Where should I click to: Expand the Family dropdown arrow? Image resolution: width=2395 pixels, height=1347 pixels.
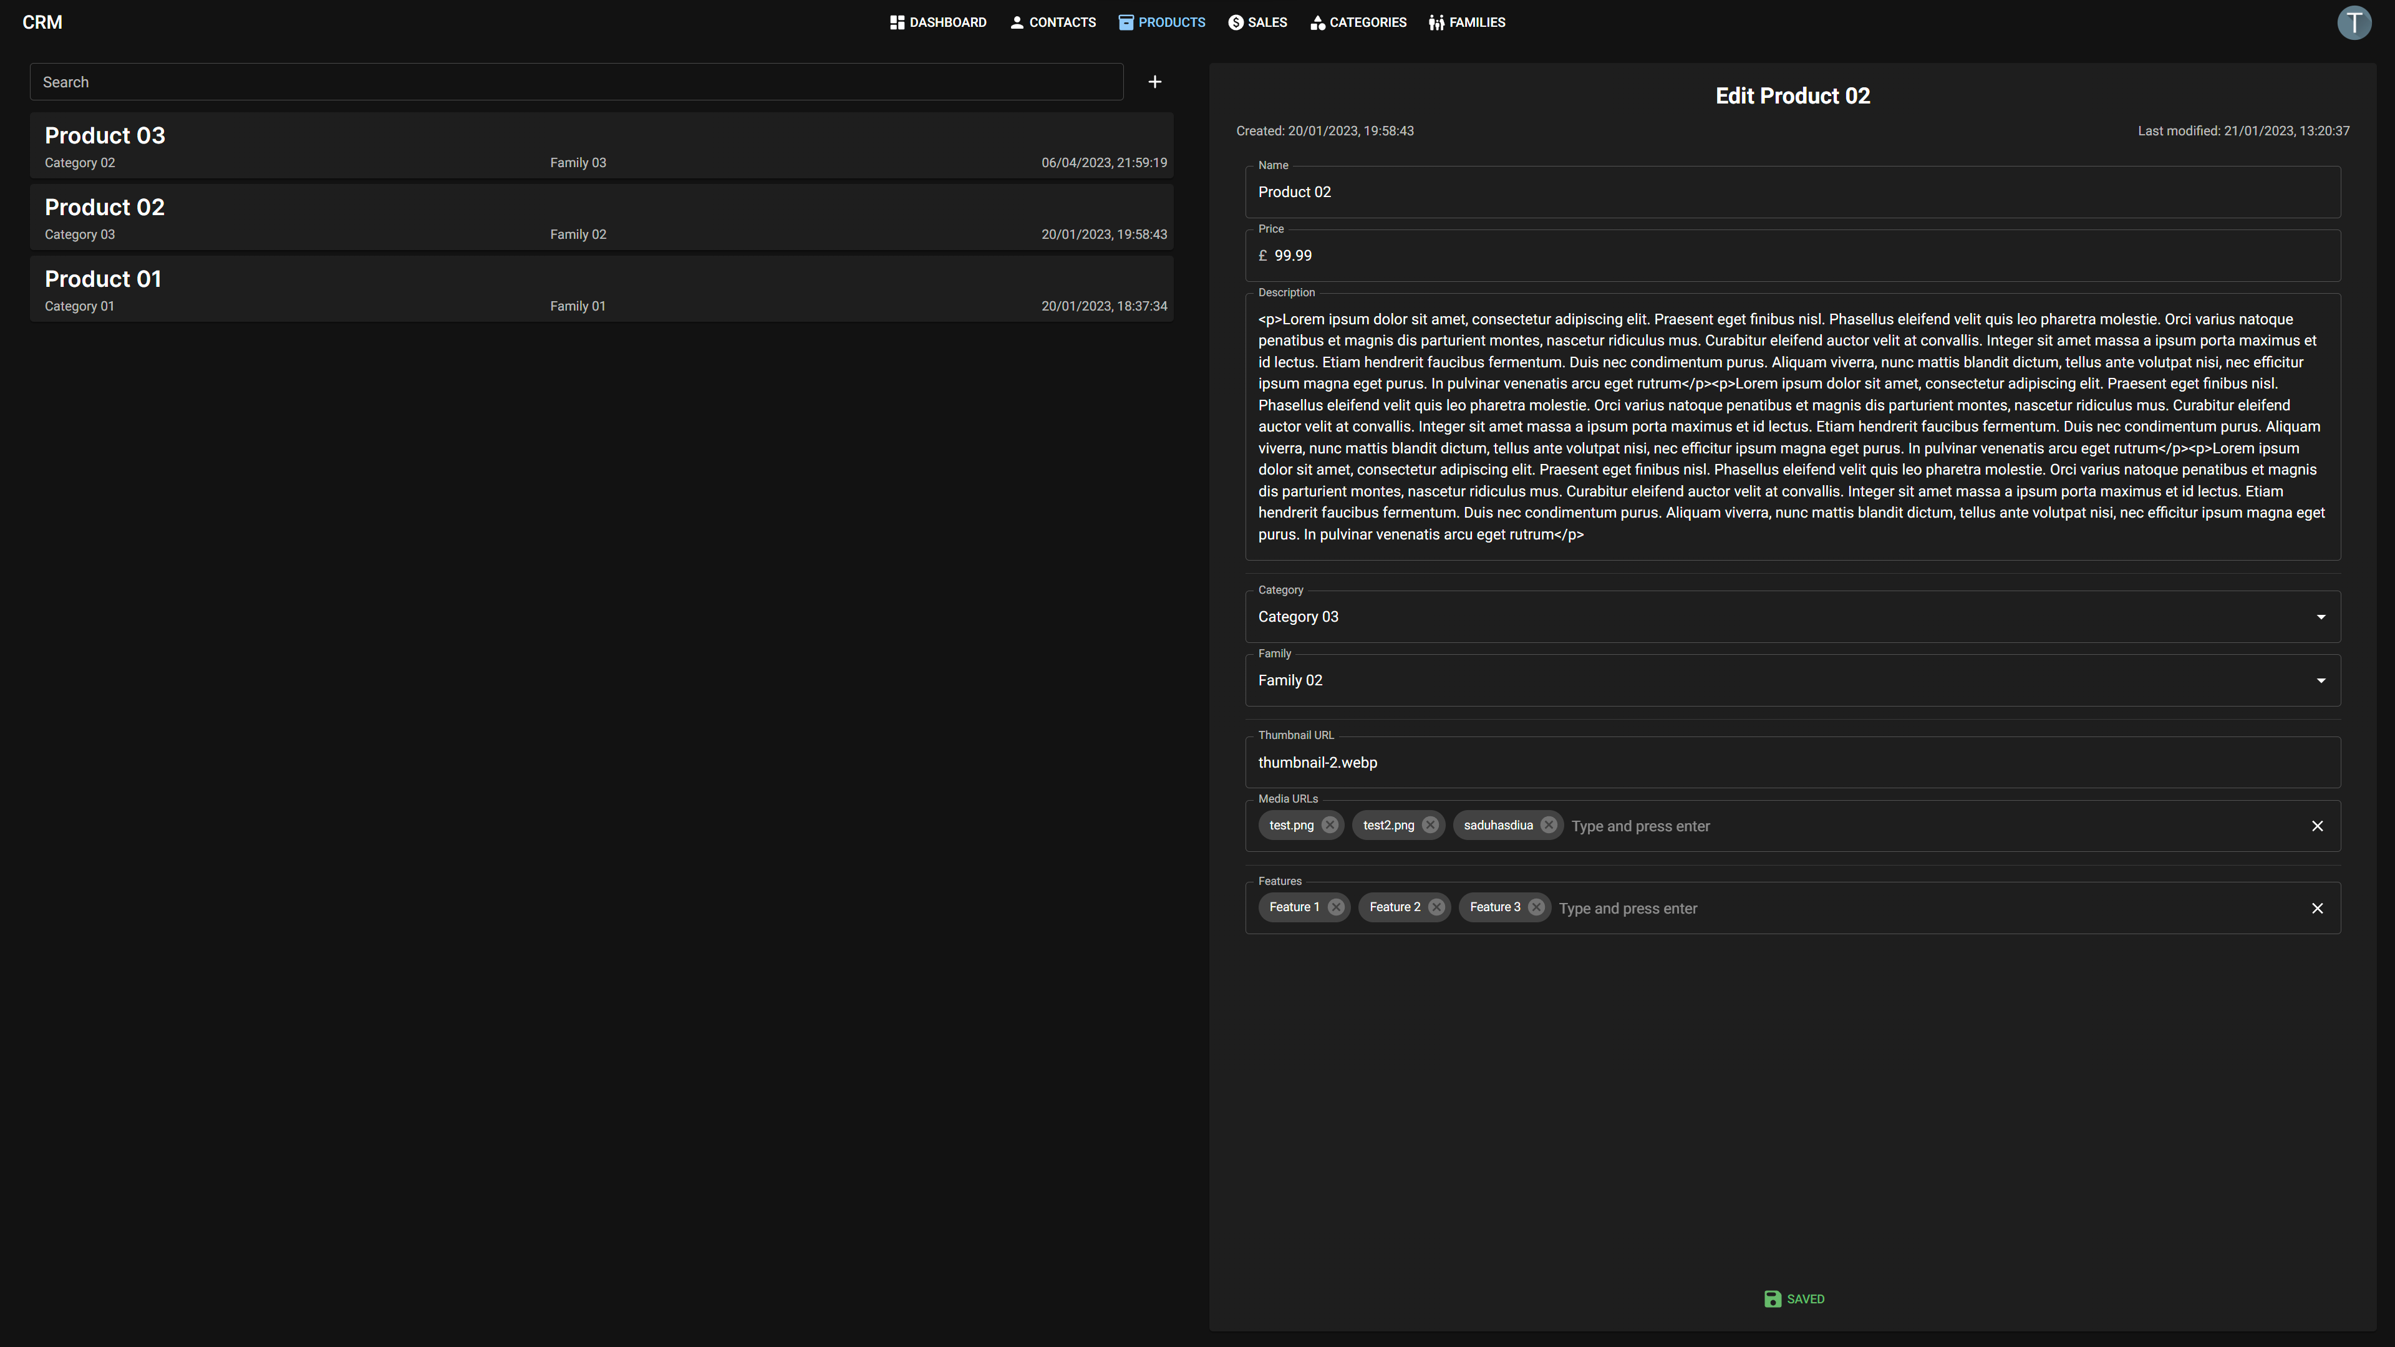point(2321,680)
